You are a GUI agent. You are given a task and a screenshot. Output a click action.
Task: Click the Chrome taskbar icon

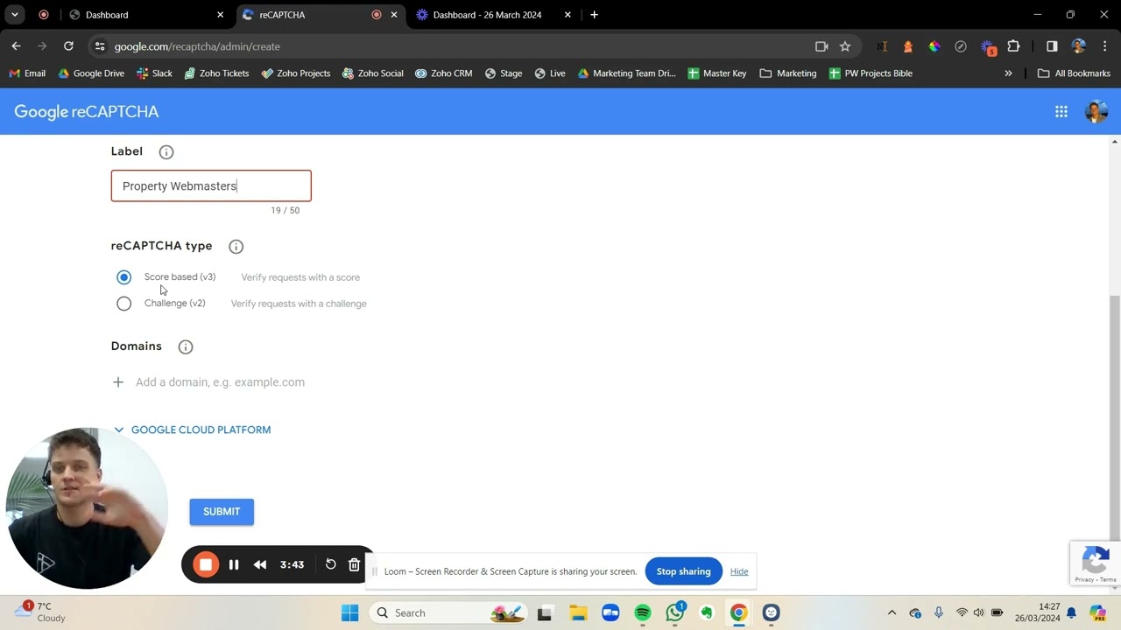pyautogui.click(x=738, y=612)
